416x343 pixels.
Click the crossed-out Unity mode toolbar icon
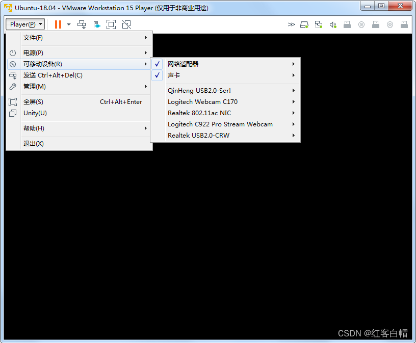(x=126, y=24)
